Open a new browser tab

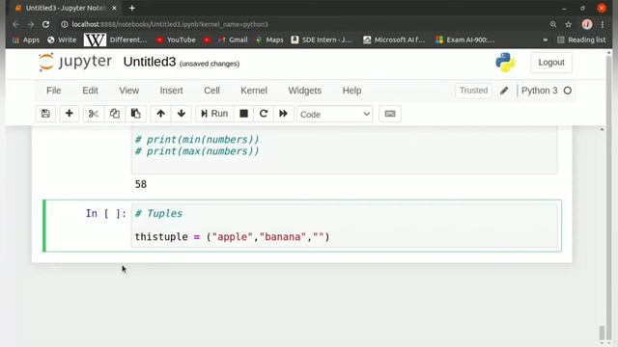[132, 8]
